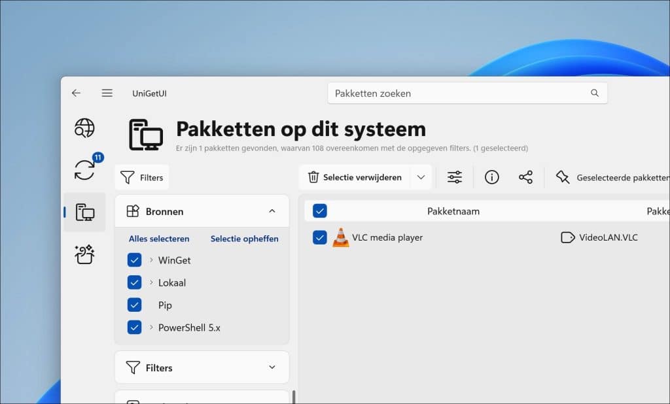Open Software updates showing 11 pending updates
This screenshot has height=404, width=670.
tap(85, 169)
